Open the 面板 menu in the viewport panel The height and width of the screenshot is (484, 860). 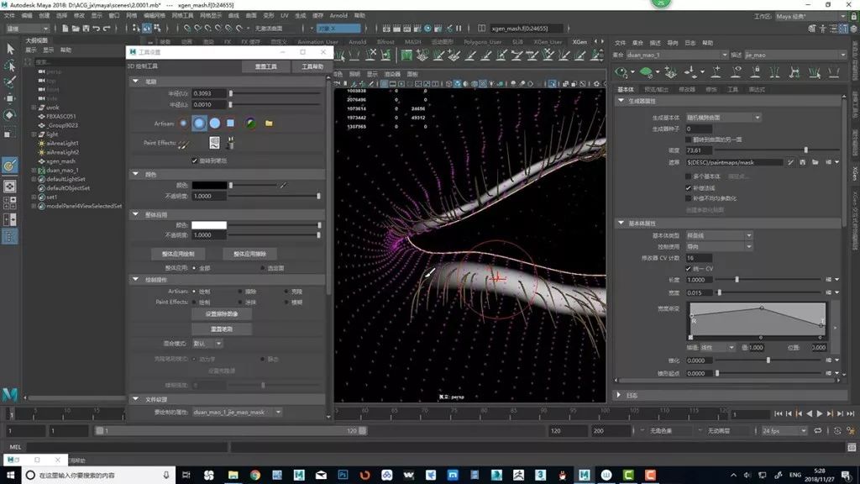[x=412, y=74]
